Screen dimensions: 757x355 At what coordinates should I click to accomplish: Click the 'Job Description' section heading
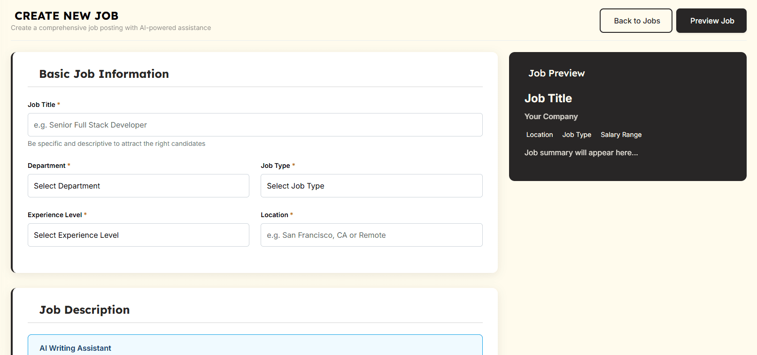[85, 310]
